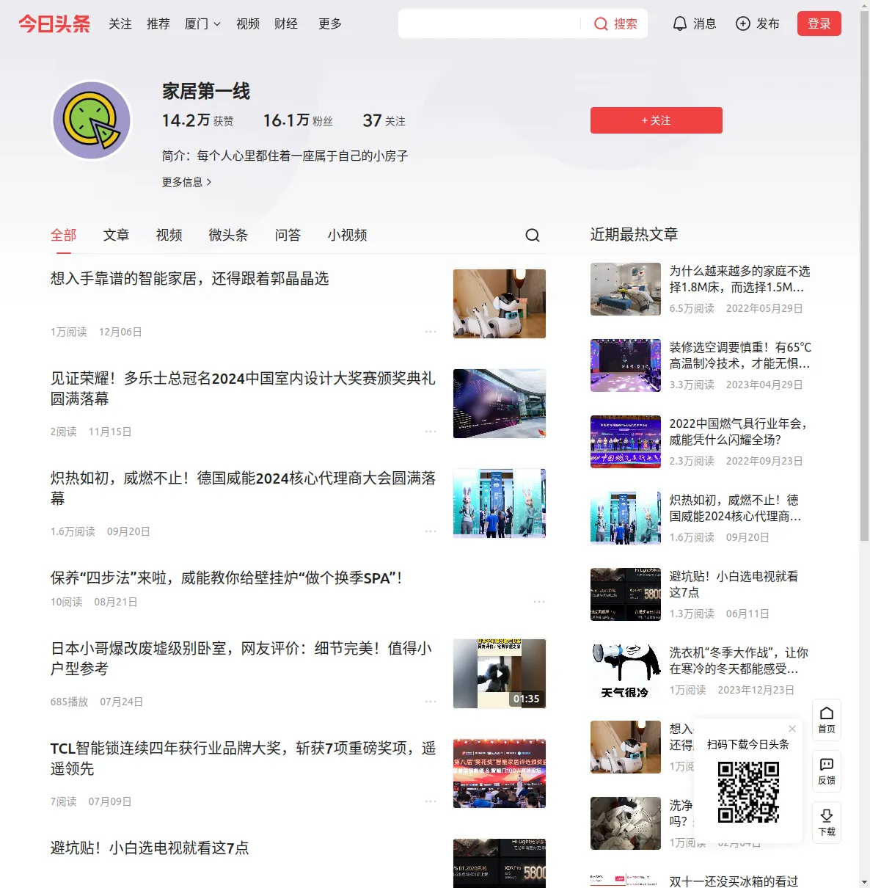Click bedroom thumbnail of 1.8M床 article

tap(626, 289)
